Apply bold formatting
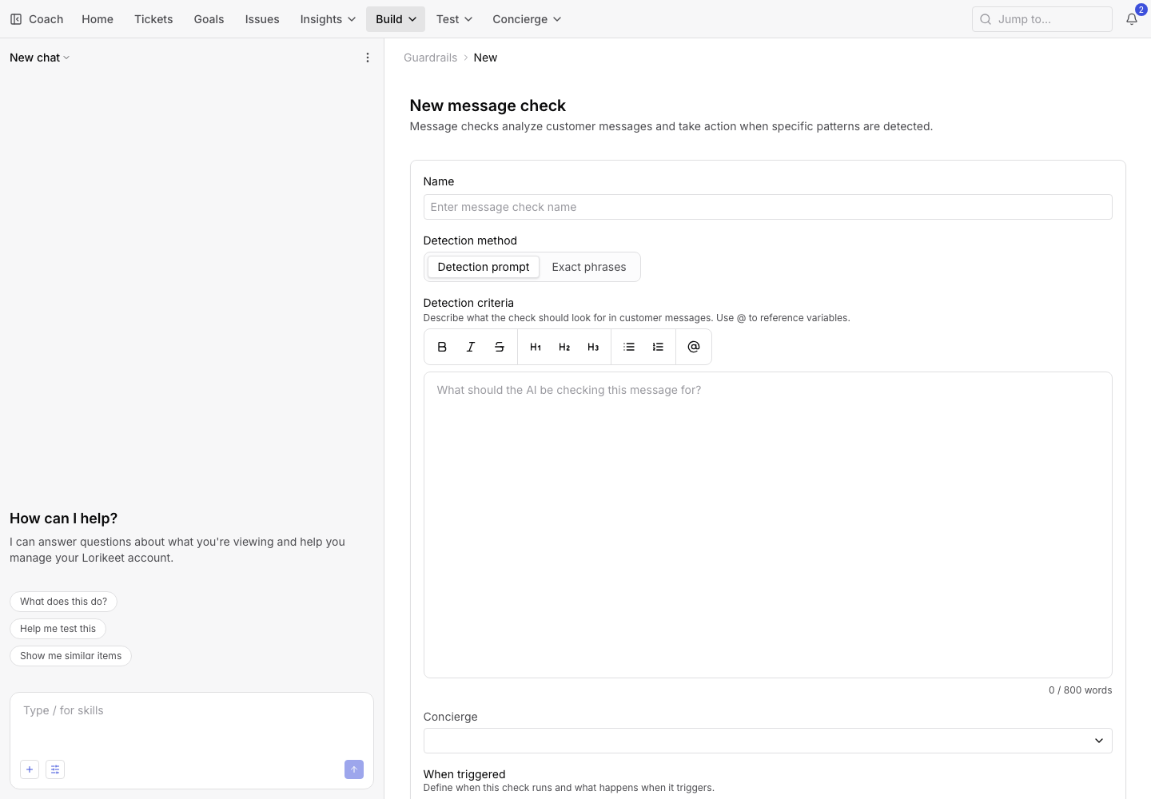1151x799 pixels. 442,347
